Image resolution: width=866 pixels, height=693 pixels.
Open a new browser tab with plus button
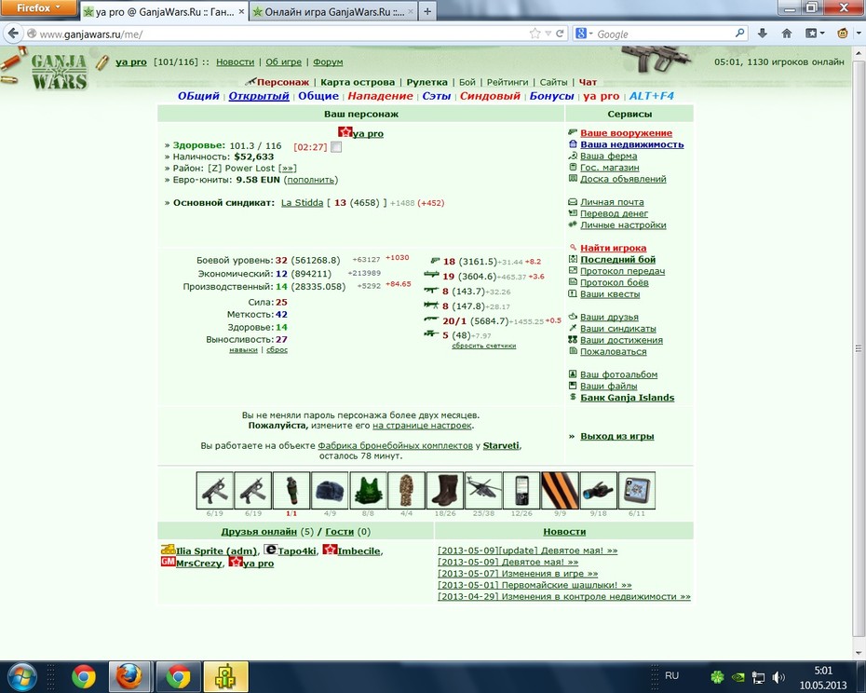pos(426,11)
